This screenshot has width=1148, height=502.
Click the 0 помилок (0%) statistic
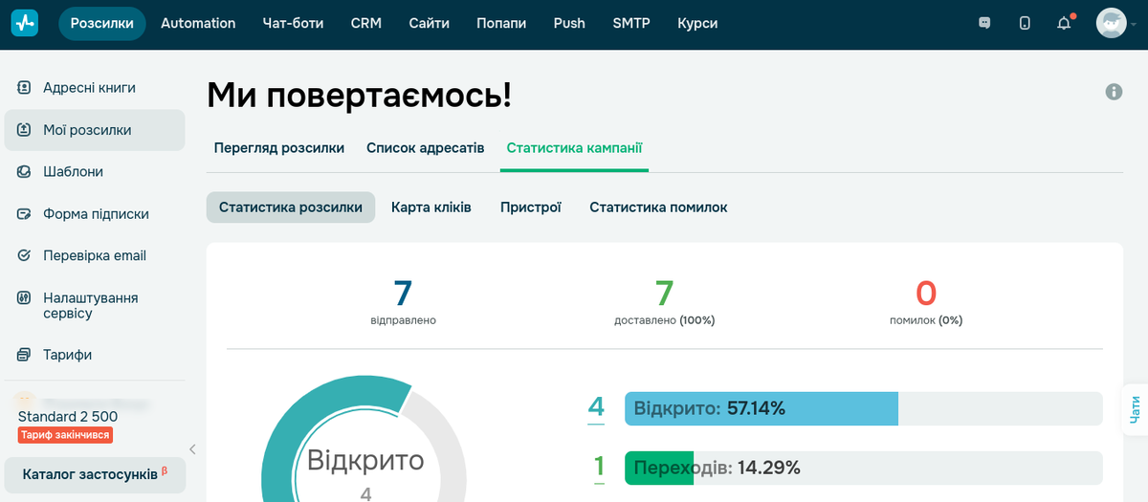click(x=926, y=302)
